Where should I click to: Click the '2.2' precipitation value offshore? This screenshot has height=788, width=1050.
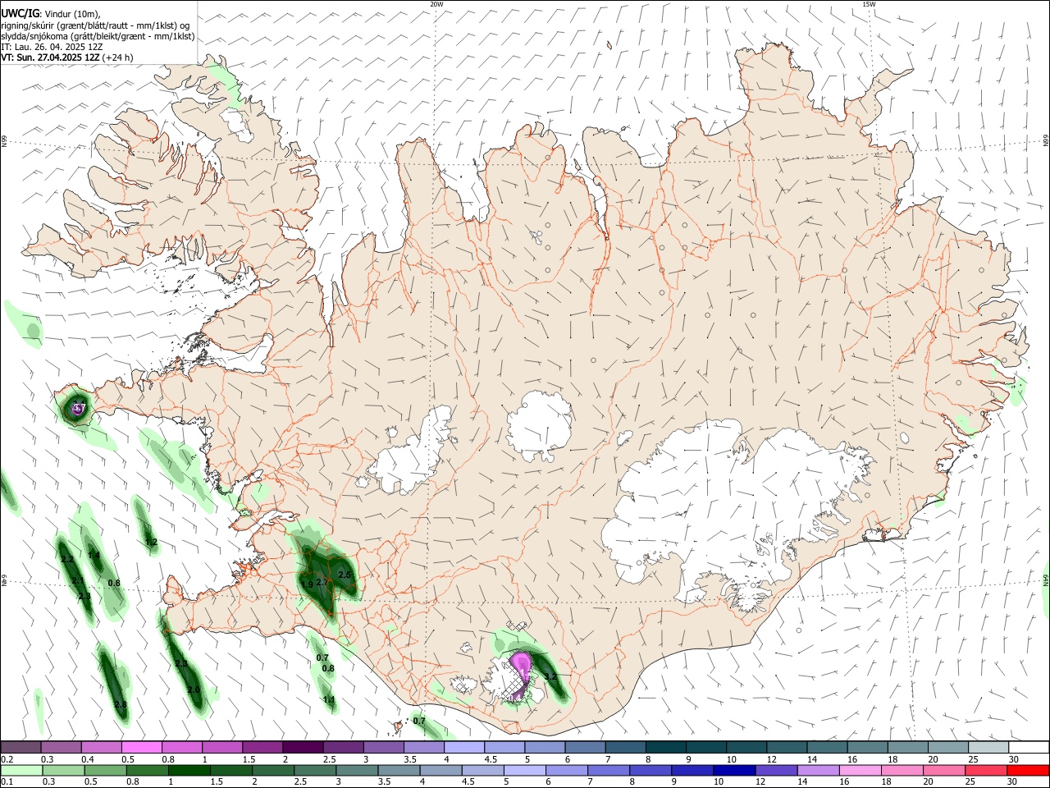click(x=67, y=560)
